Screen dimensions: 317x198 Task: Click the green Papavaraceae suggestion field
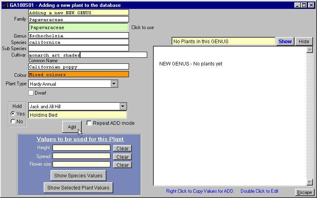coord(78,27)
